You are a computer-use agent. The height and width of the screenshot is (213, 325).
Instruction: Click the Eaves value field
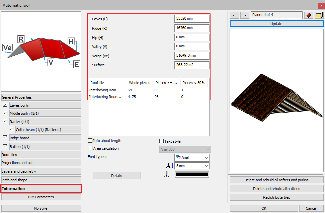click(192, 19)
